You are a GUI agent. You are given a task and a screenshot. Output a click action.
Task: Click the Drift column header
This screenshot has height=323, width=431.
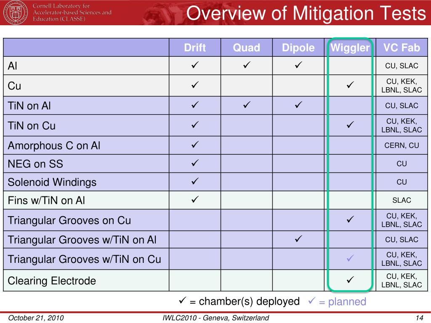click(195, 48)
